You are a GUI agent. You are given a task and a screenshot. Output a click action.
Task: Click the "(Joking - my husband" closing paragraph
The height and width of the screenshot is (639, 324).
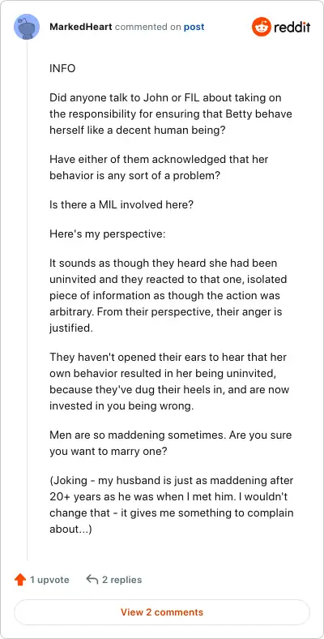172,505
